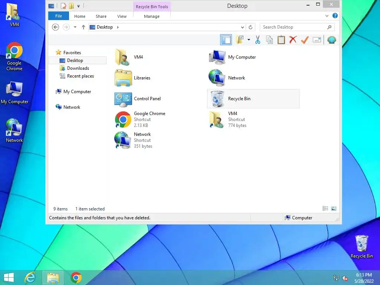Switch to large icons view via status bar icon
Viewport: 380px width, 285px height.
(334, 209)
